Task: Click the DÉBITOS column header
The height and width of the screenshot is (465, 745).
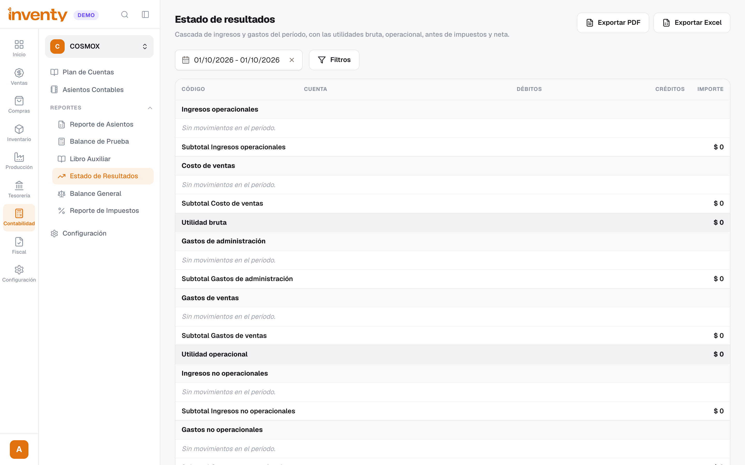Action: pos(529,89)
